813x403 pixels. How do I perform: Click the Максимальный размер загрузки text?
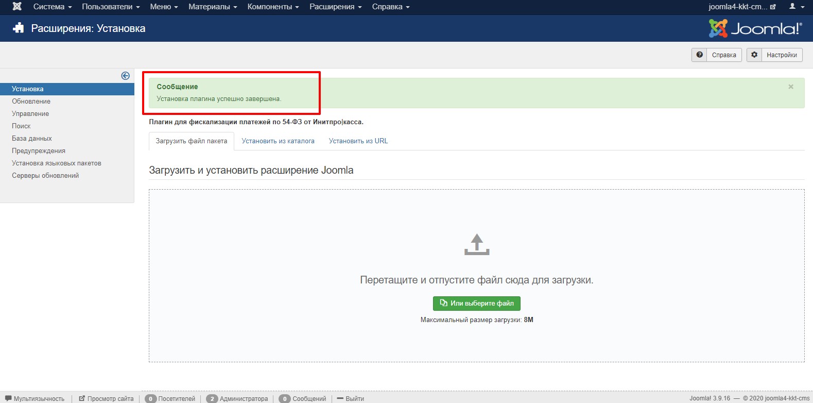tap(477, 320)
